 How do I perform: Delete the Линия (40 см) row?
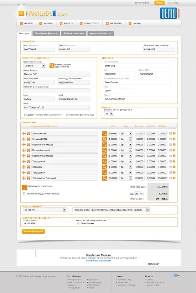(x=29, y=133)
